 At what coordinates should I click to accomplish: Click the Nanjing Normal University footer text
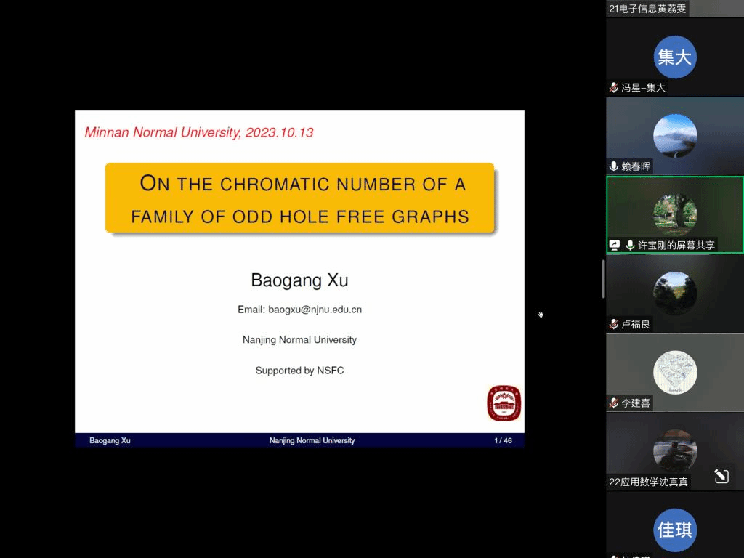point(312,440)
